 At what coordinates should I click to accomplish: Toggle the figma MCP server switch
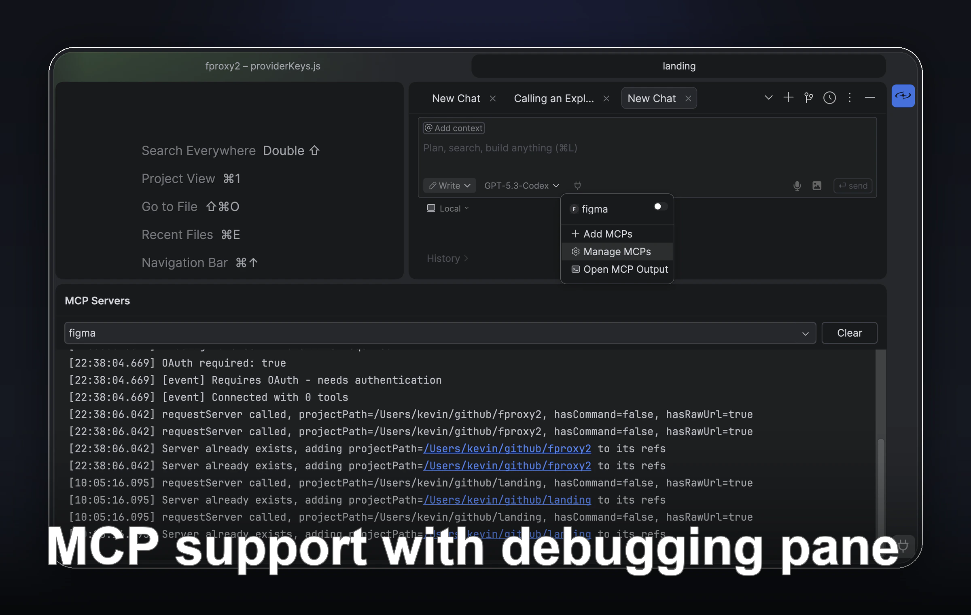pyautogui.click(x=660, y=207)
